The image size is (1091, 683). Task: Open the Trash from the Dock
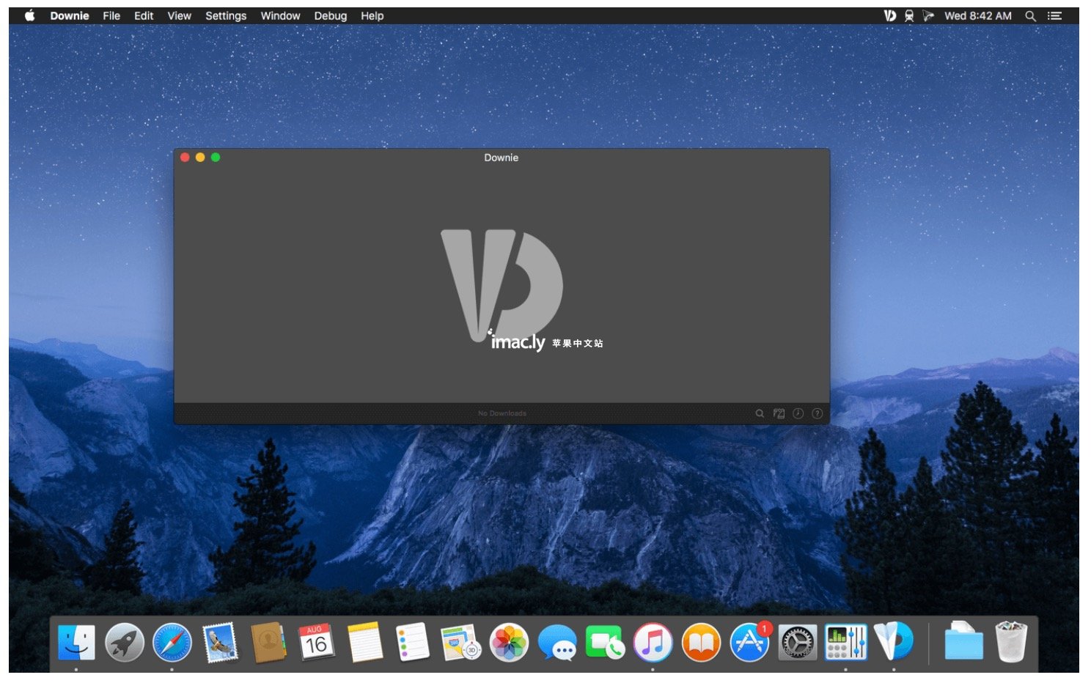[x=1011, y=642]
